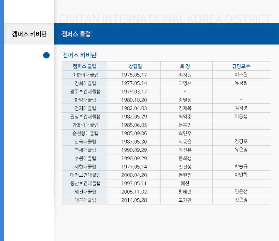Select the date 1975.05.17
The width and height of the screenshot is (279, 241).
point(134,75)
